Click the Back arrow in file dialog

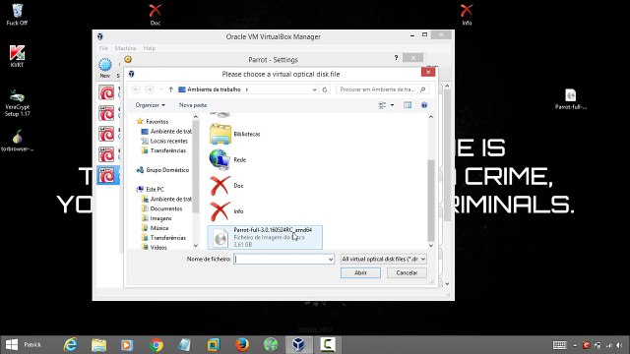(x=136, y=89)
